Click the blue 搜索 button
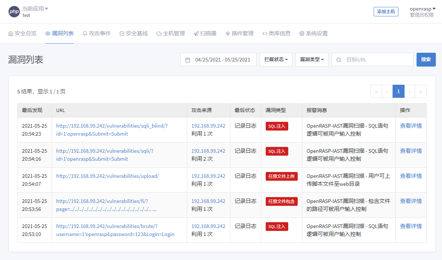 pos(426,60)
